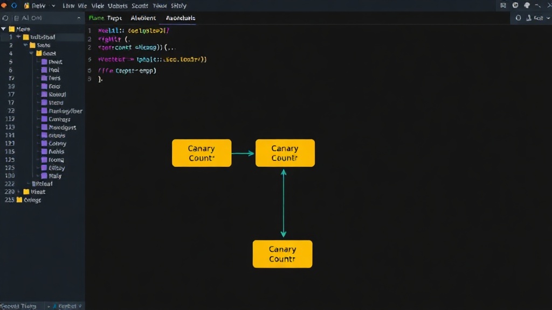Viewport: 552px width, 310px height.
Task: Collapse the "Goast" folder arrow
Action: (32, 53)
